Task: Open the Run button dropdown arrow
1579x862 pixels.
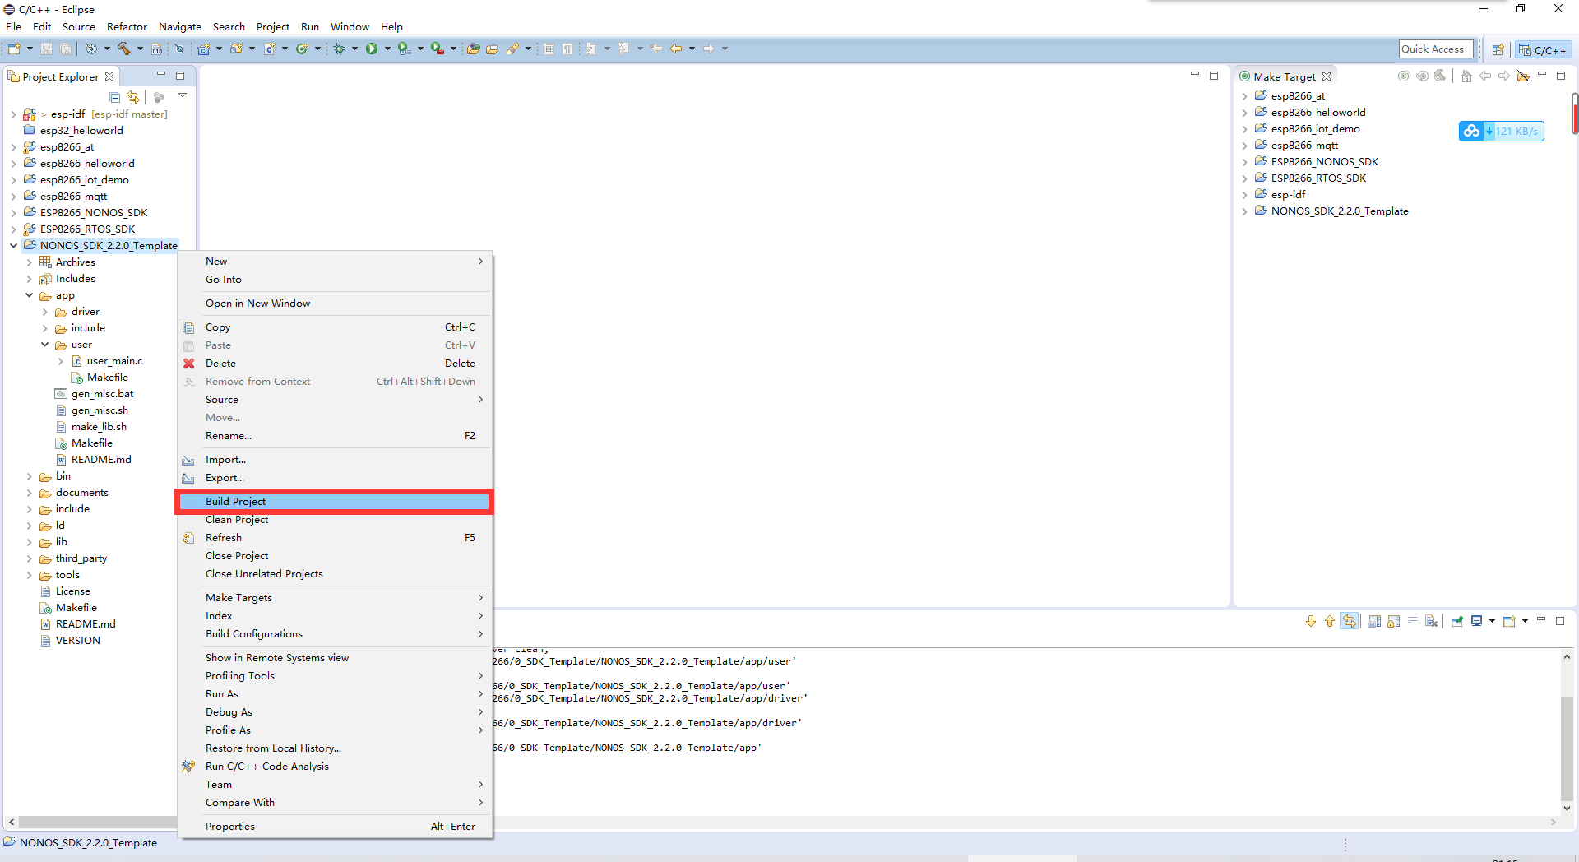Action: pyautogui.click(x=387, y=49)
